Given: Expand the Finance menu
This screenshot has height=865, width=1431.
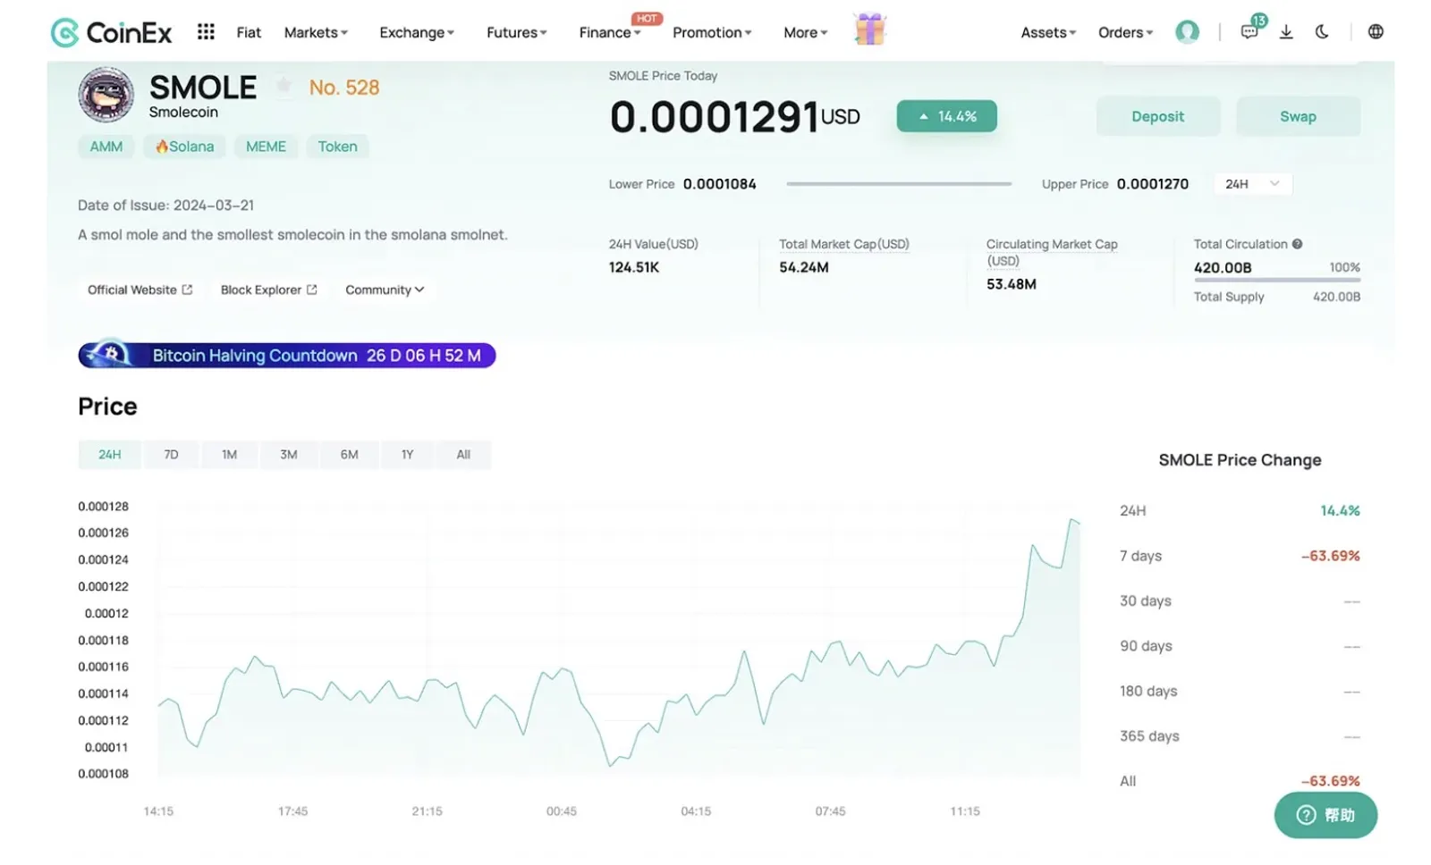Looking at the screenshot, I should (x=610, y=32).
